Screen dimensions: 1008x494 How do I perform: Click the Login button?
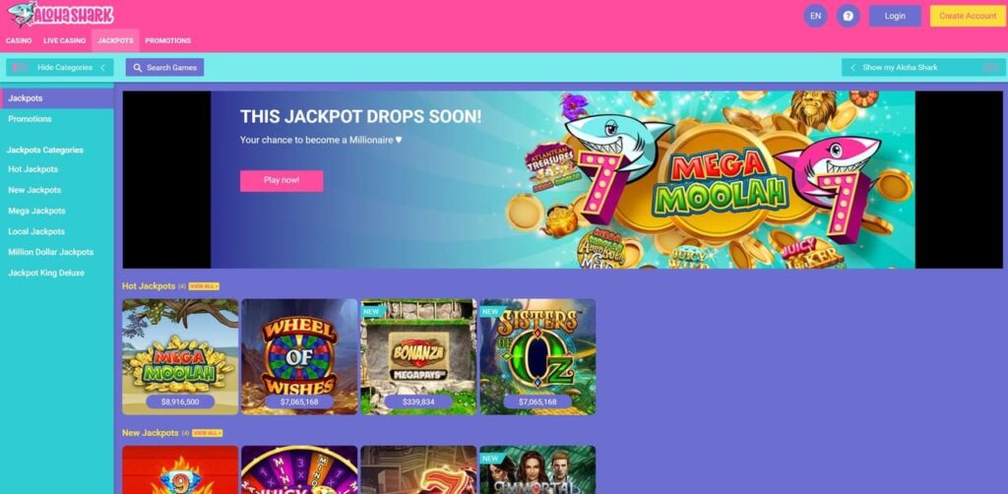(x=895, y=16)
